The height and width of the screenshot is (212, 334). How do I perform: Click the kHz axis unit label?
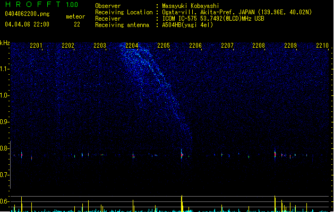point(5,43)
